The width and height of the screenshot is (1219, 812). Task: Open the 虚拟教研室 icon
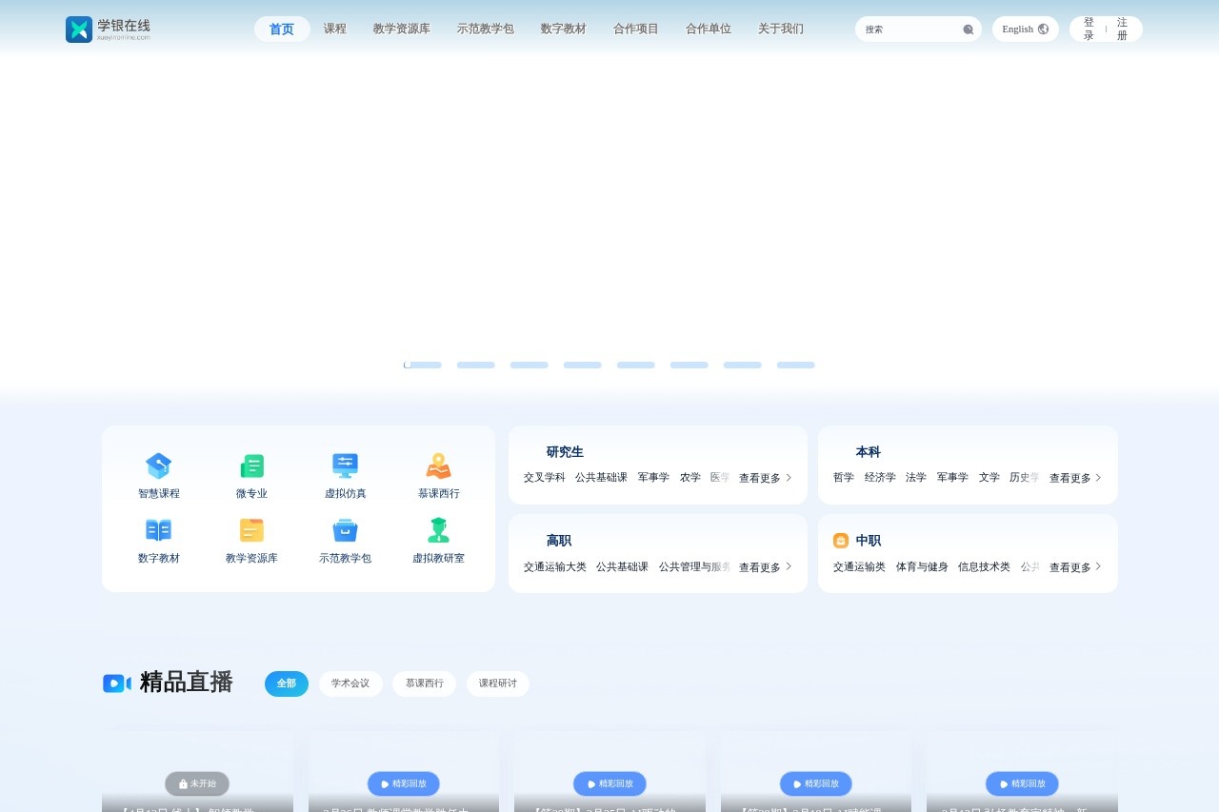pos(438,530)
